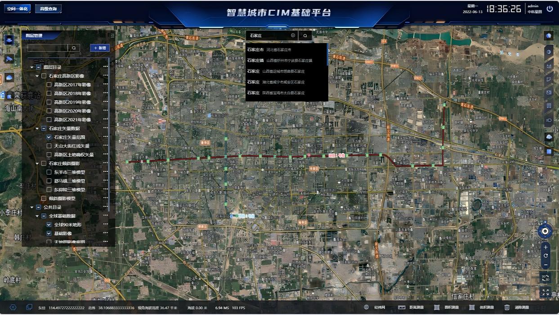Click the 新增 add button
This screenshot has width=559, height=315.
[x=100, y=48]
